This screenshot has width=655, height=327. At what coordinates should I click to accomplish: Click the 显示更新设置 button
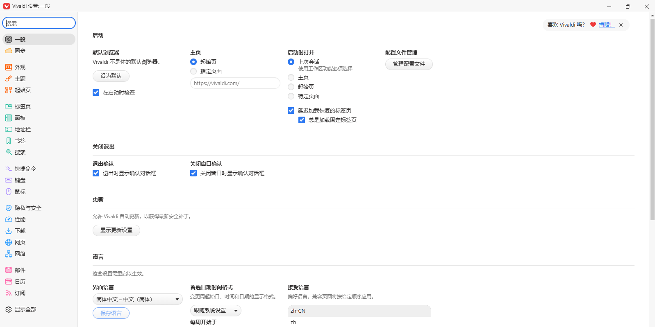point(116,230)
